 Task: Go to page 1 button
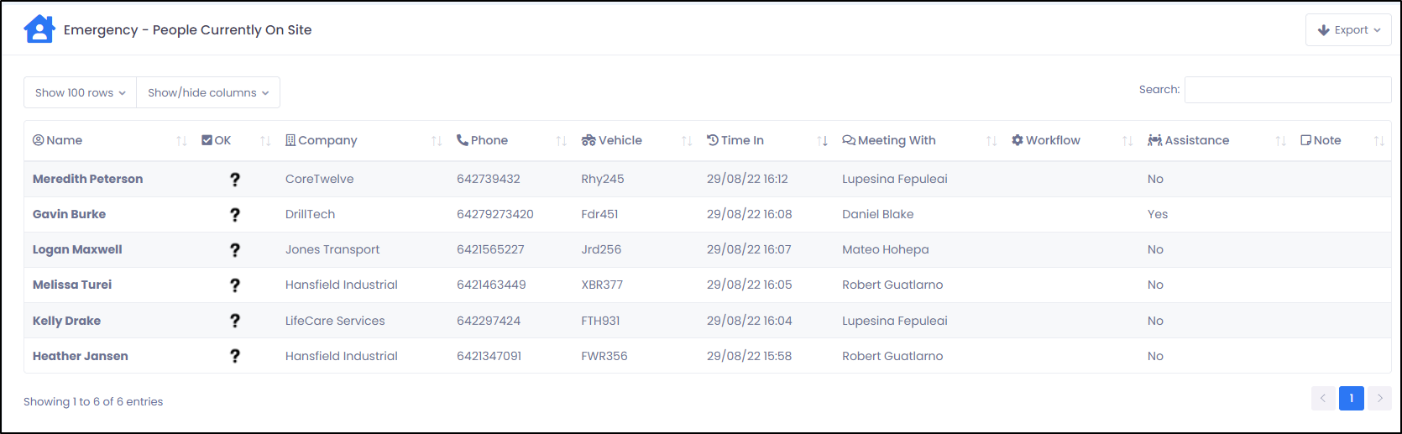point(1352,398)
